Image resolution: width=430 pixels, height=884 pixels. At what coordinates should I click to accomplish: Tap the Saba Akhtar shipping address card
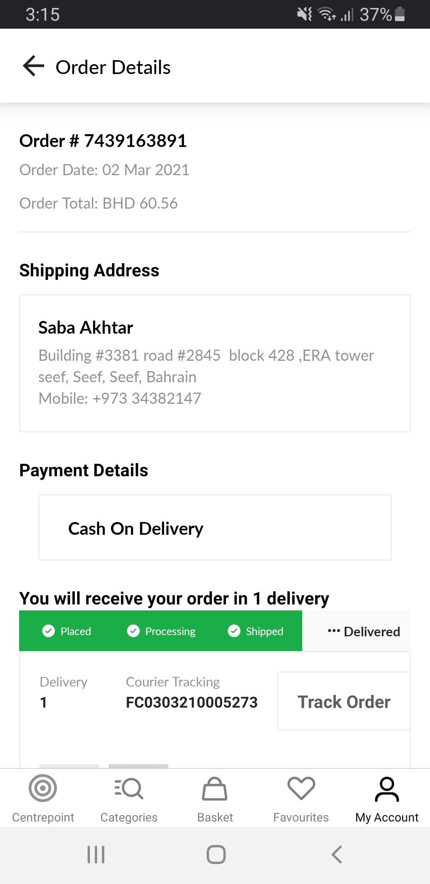pyautogui.click(x=215, y=363)
